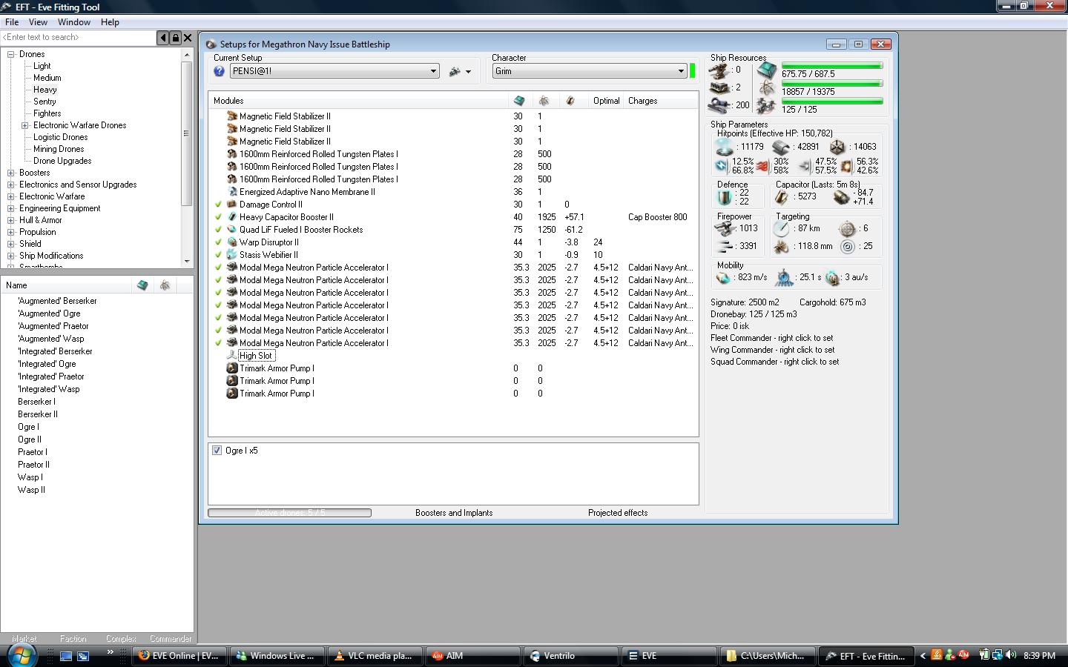Collapse the Drones tree node
The width and height of the screenshot is (1068, 667).
click(11, 54)
